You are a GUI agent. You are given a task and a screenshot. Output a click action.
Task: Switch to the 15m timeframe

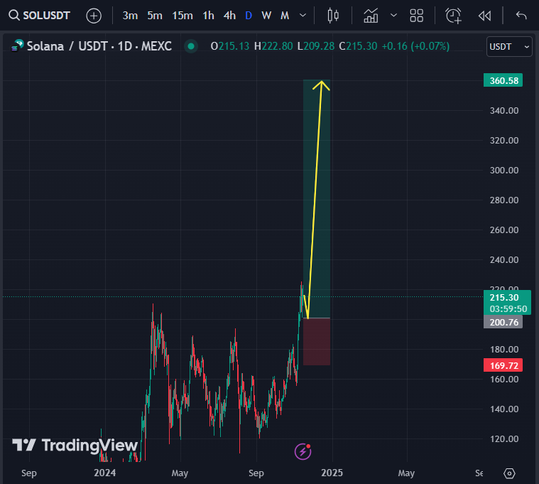(x=183, y=16)
